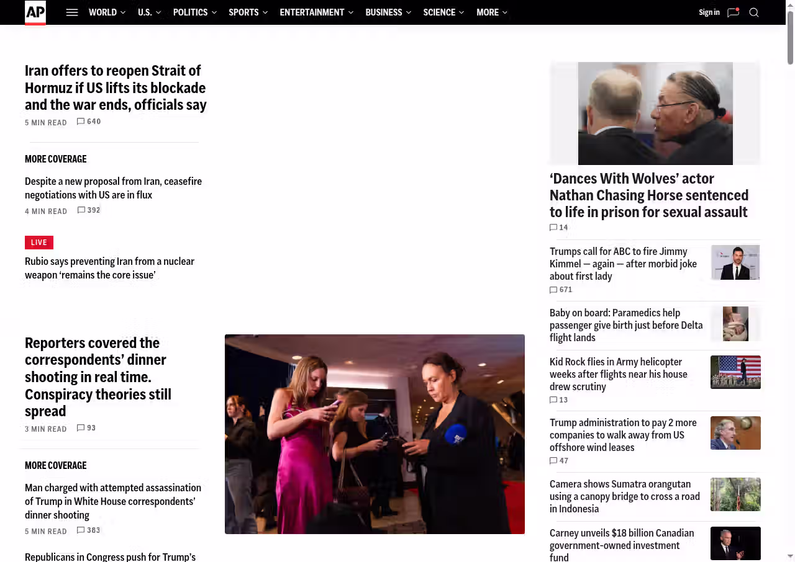Open comments icon with 392 count
This screenshot has width=795, height=562.
coord(81,210)
